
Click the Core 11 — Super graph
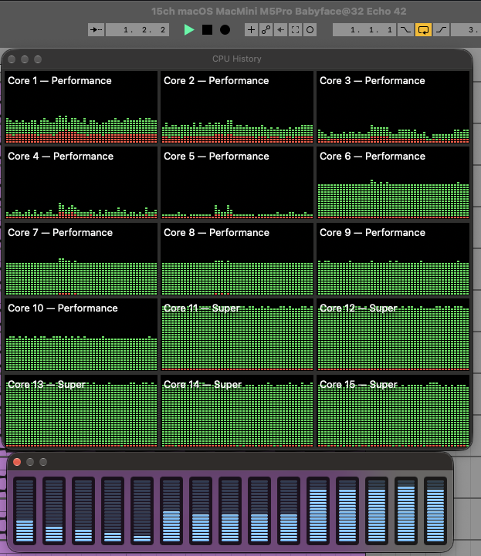click(x=237, y=335)
